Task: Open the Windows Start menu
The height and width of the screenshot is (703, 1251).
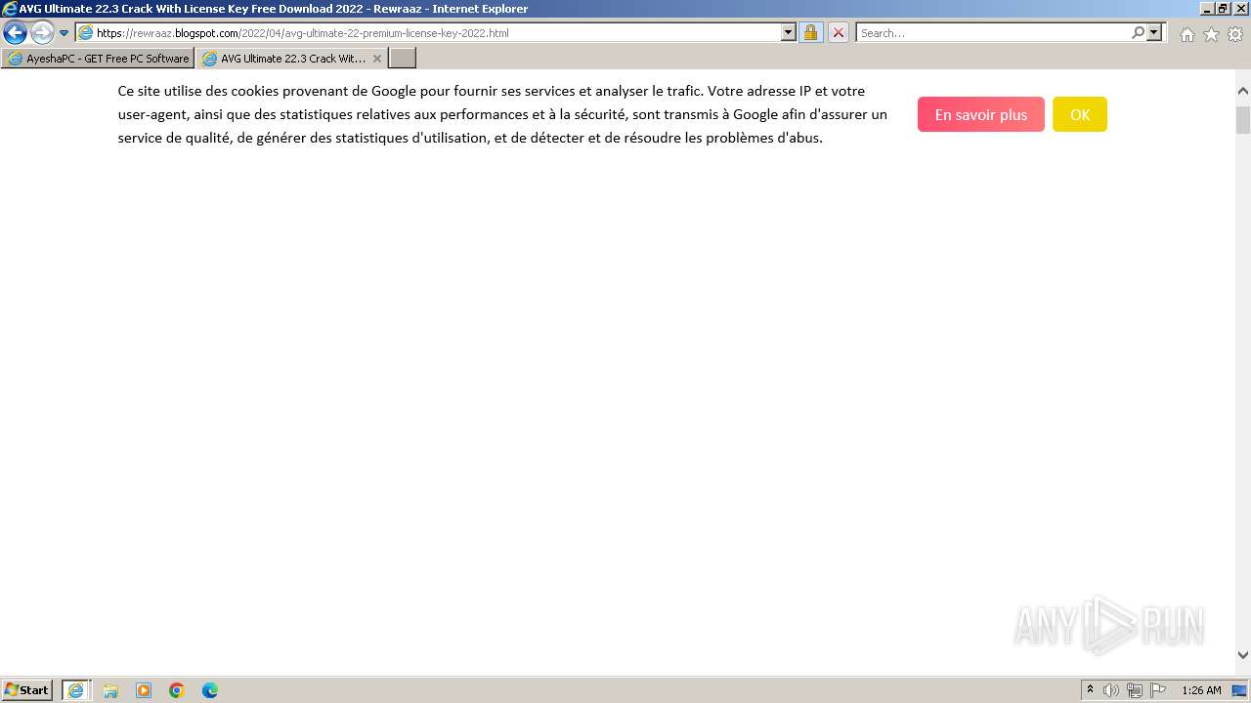Action: point(27,690)
